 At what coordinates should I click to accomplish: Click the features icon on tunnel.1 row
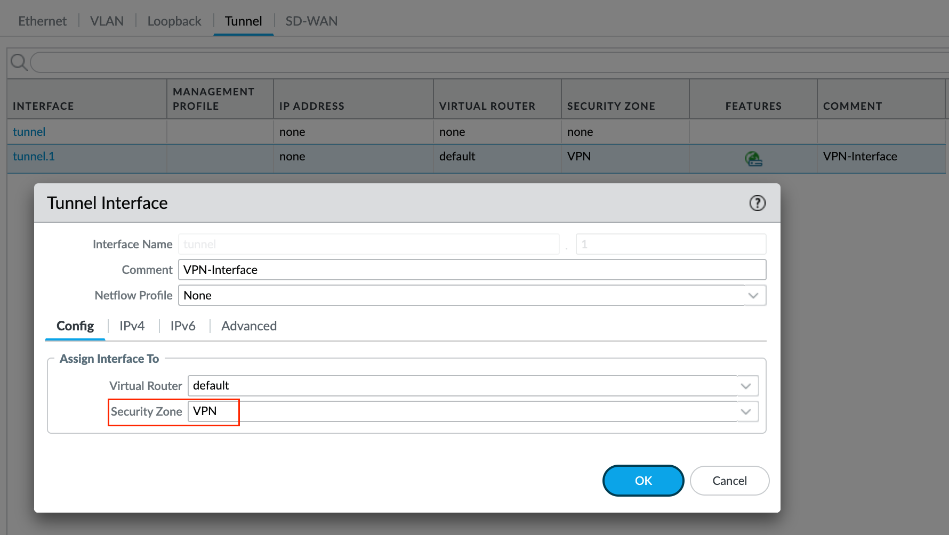(753, 158)
